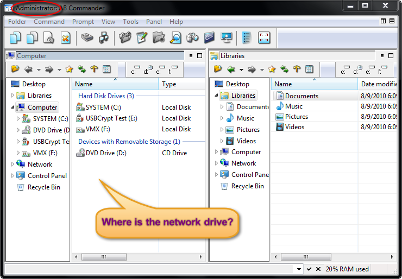Expand the Libraries node in the left tree
Image resolution: width=402 pixels, height=279 pixels.
pyautogui.click(x=12, y=96)
